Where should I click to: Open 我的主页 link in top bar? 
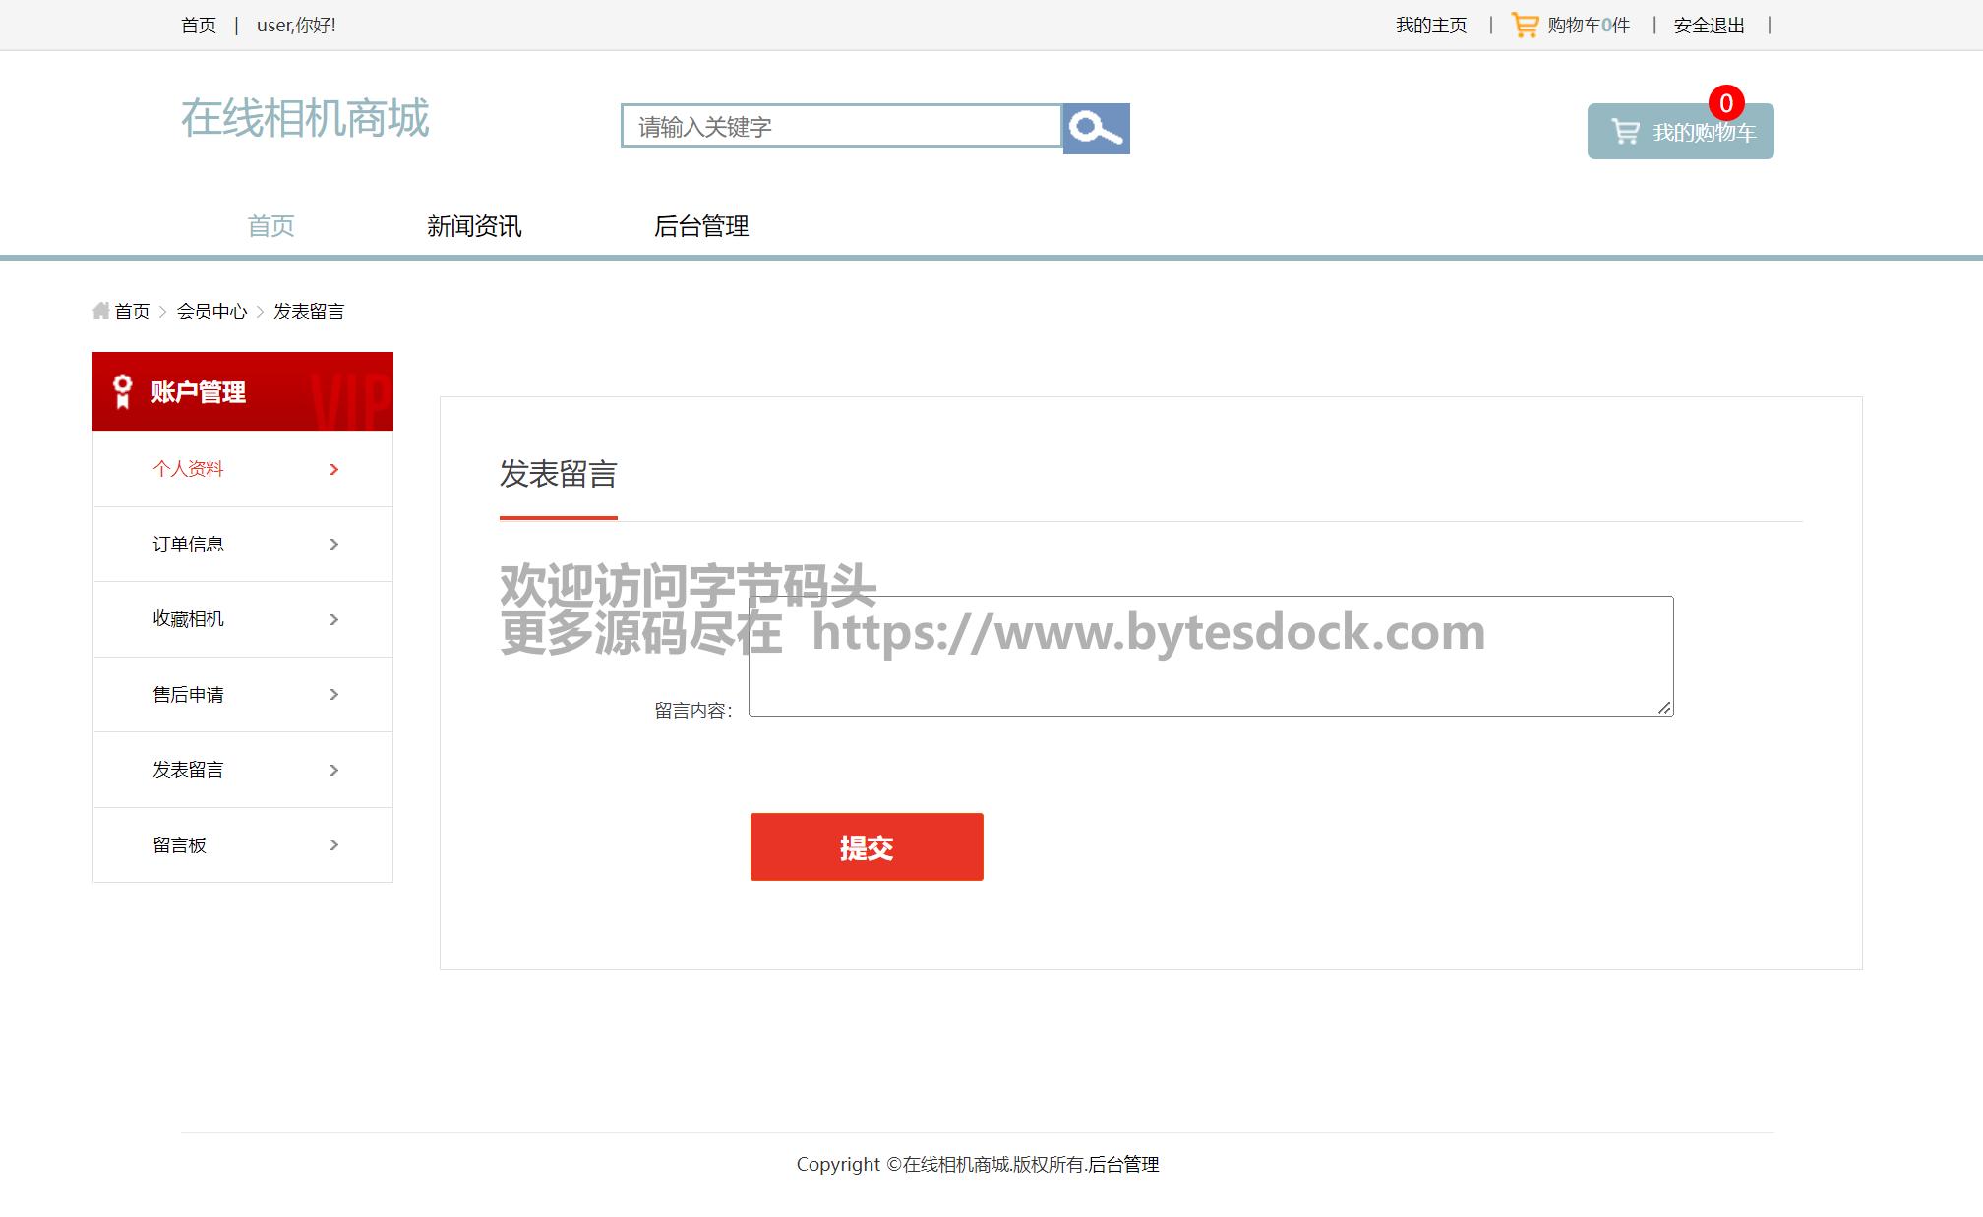click(x=1430, y=25)
